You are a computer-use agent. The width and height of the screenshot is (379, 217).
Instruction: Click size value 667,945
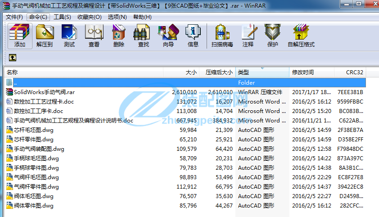pyautogui.click(x=186, y=120)
